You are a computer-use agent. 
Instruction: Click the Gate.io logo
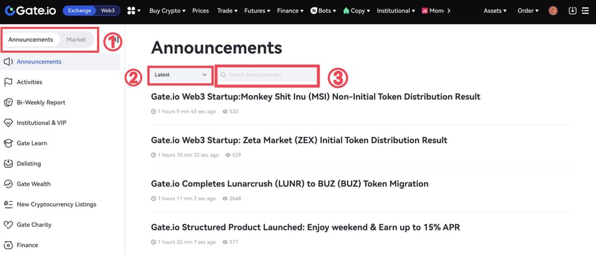[29, 10]
